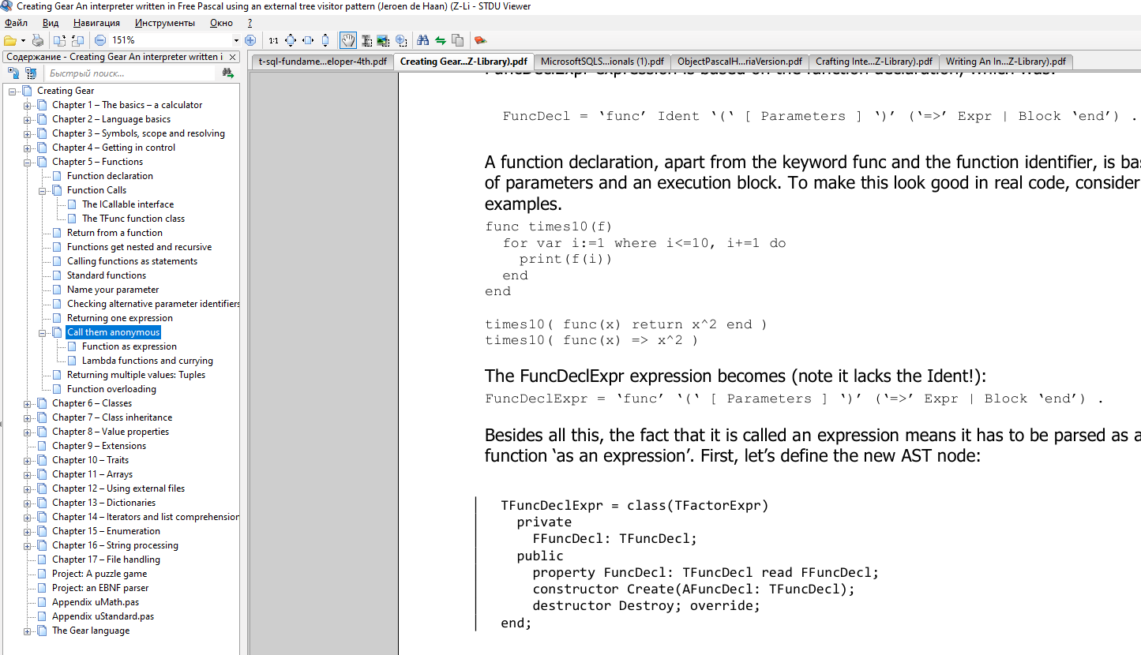The width and height of the screenshot is (1141, 655).
Task: Go to the Function overloading section
Action: [111, 389]
